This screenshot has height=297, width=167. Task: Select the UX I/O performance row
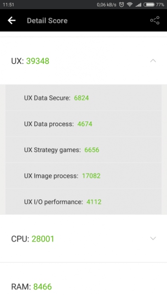83,202
